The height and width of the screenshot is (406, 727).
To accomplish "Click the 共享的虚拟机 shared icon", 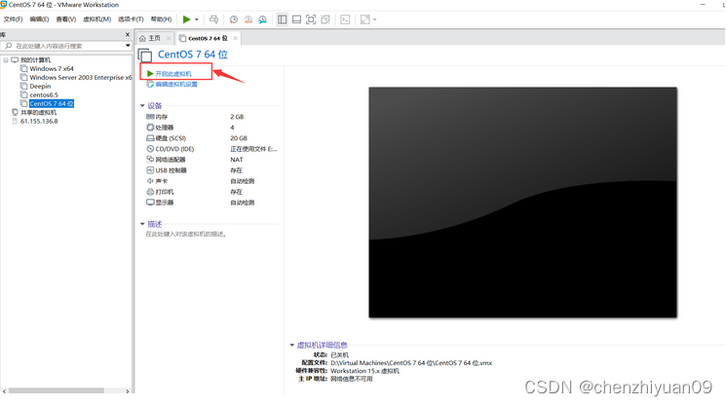I will tap(15, 113).
